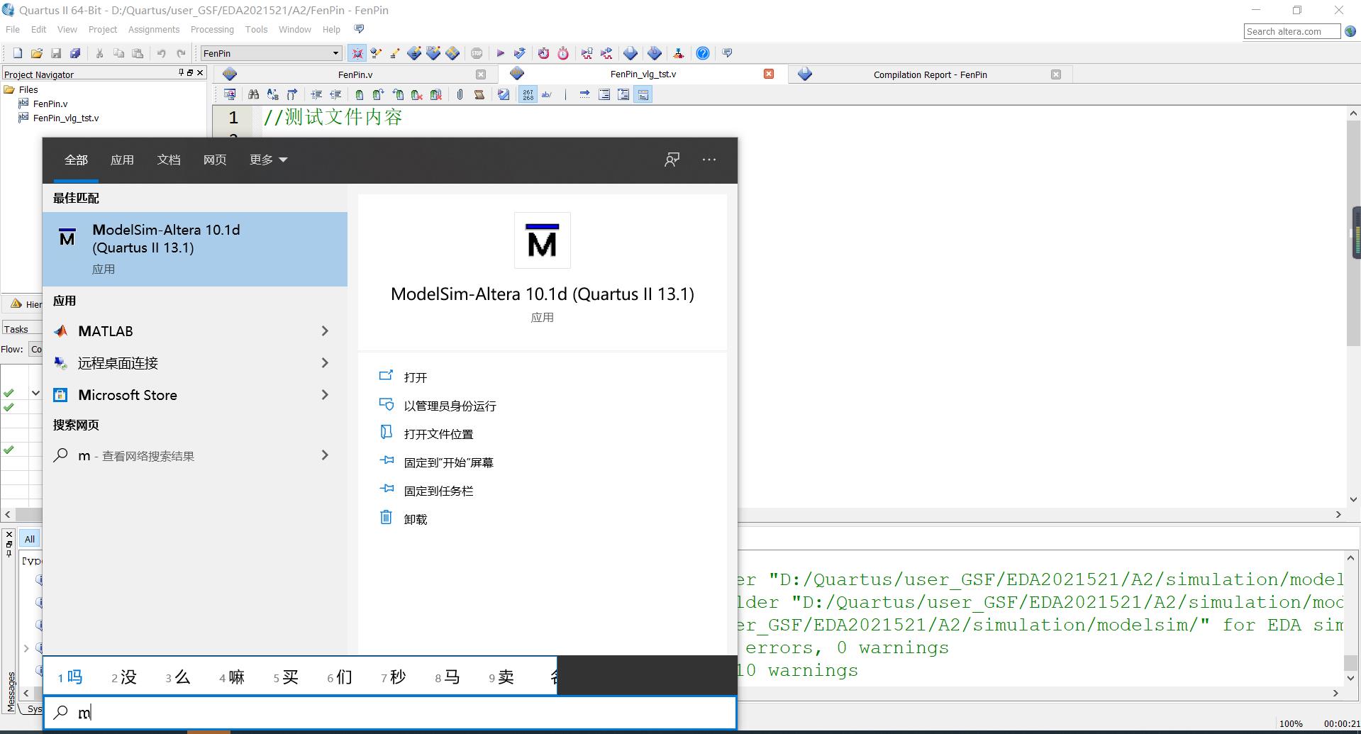
Task: Click the Stop Processing icon
Action: (x=477, y=53)
